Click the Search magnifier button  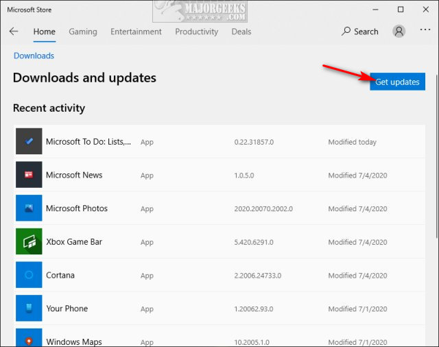point(359,32)
